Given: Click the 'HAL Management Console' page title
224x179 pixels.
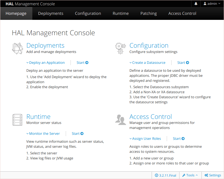Looking at the screenshot, I should click(54, 33).
